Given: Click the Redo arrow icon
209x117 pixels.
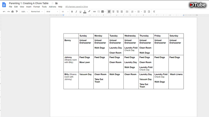Looking at the screenshot, I should click(8, 12).
